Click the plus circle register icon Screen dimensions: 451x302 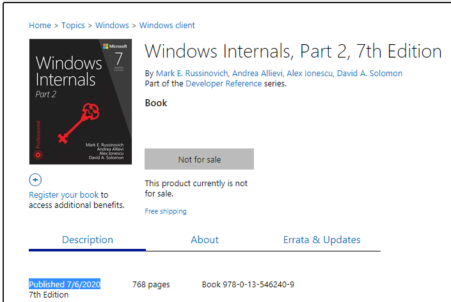[36, 180]
